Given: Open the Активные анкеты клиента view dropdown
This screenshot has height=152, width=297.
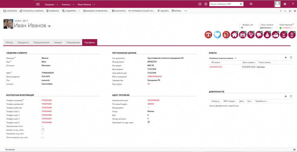Looking at the screenshot, I should [236, 58].
